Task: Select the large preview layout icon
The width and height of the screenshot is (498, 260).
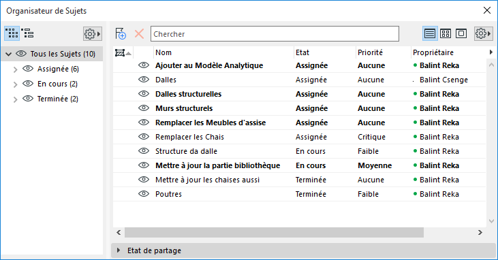Action: tap(461, 33)
